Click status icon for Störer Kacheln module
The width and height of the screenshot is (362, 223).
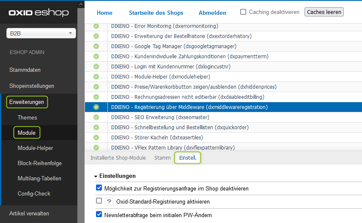click(x=96, y=138)
